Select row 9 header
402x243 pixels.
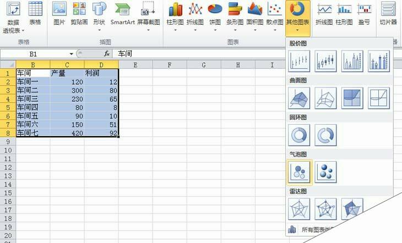8,142
